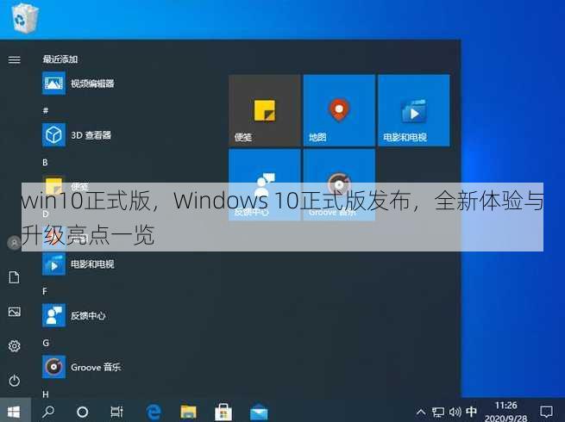The height and width of the screenshot is (422, 565).
Task: Open the volume tray icon
Action: [455, 412]
